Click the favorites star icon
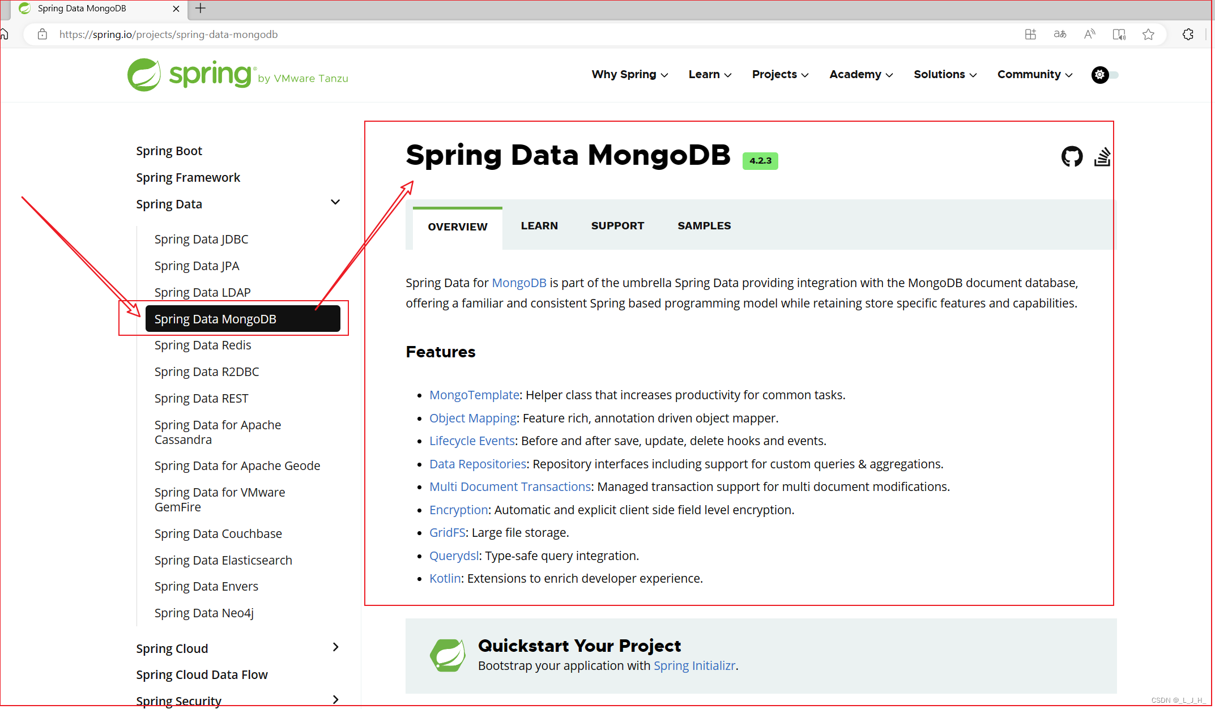This screenshot has width=1215, height=709. (x=1148, y=35)
